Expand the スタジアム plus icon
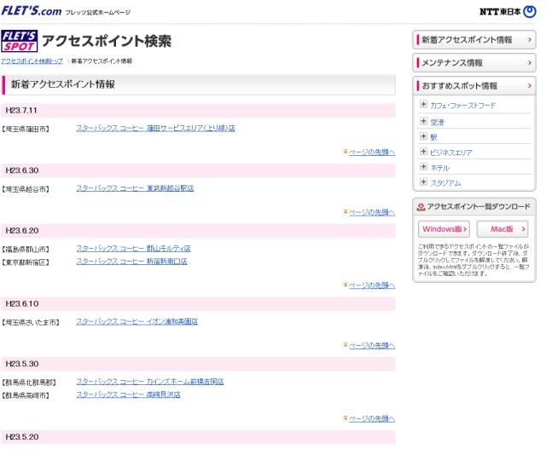This screenshot has height=449, width=546. [x=423, y=181]
